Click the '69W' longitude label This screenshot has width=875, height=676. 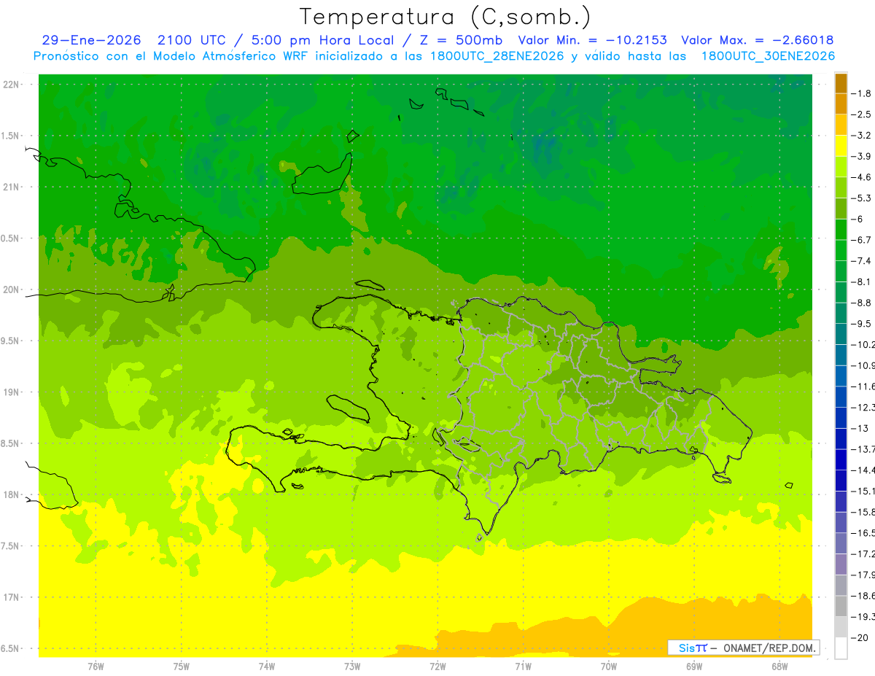pos(694,667)
